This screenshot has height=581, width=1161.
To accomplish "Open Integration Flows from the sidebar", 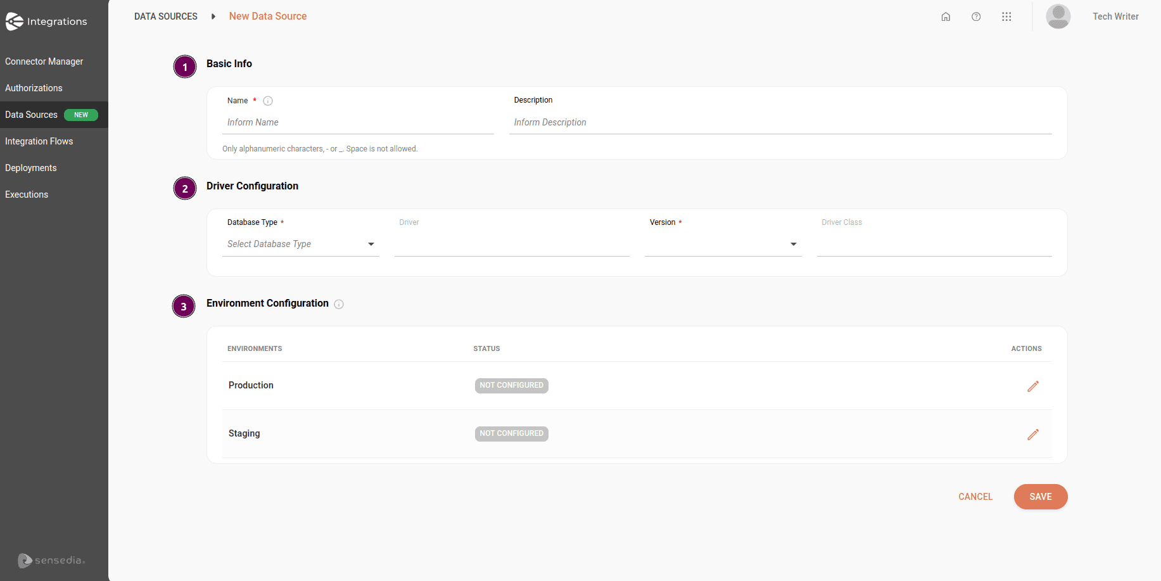I will click(39, 141).
